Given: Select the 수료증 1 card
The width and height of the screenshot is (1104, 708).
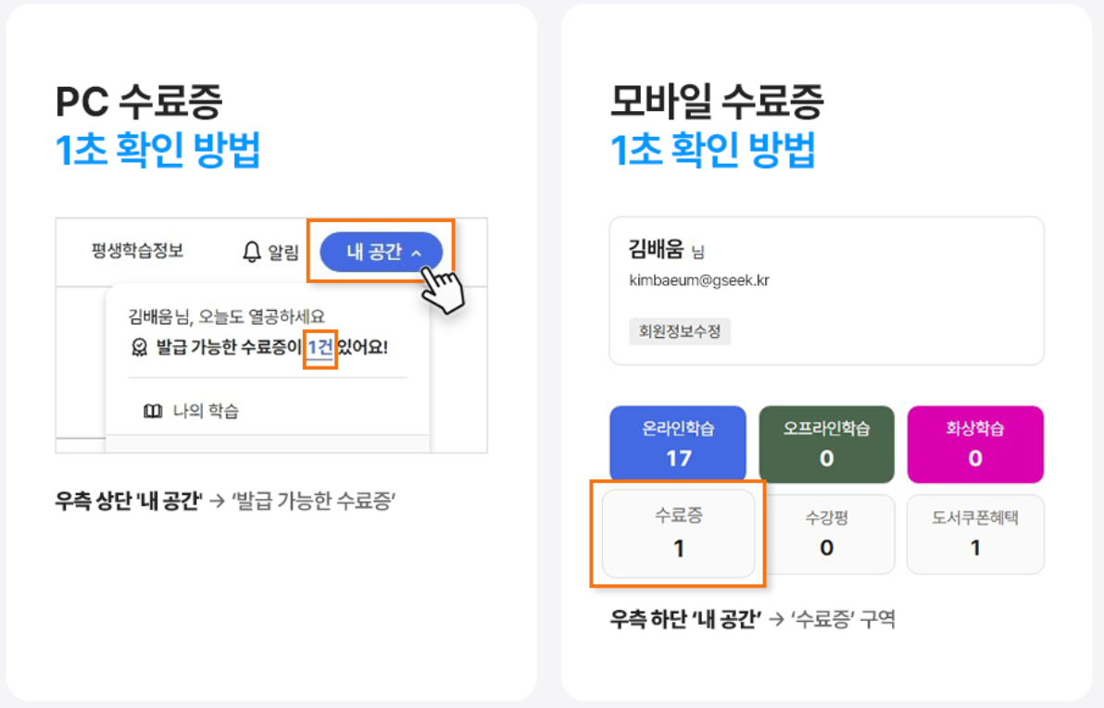Looking at the screenshot, I should (679, 533).
